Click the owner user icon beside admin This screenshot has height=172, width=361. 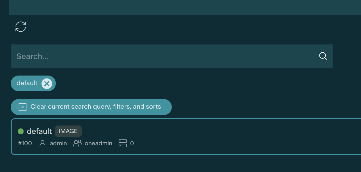(42, 143)
